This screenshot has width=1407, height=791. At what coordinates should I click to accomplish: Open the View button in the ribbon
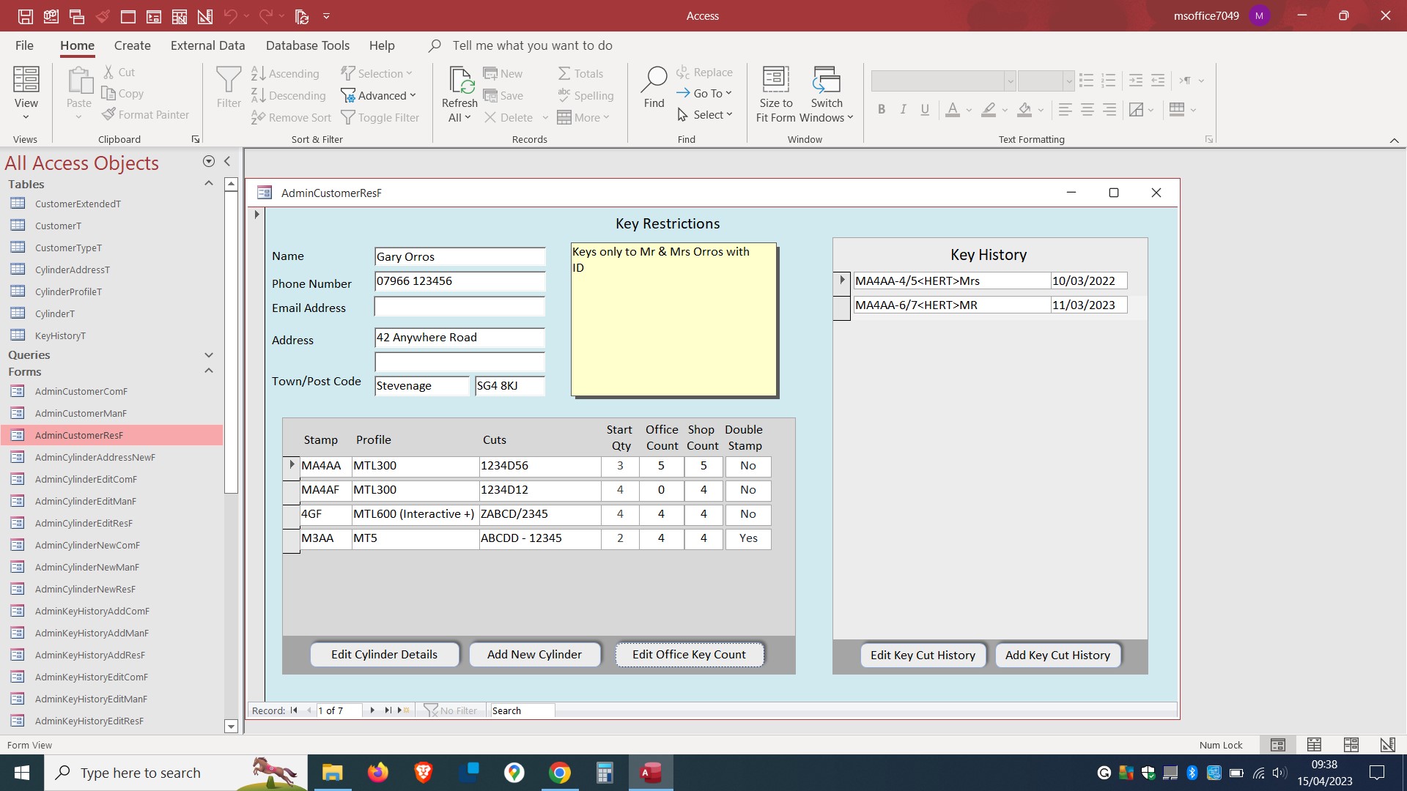[x=26, y=94]
